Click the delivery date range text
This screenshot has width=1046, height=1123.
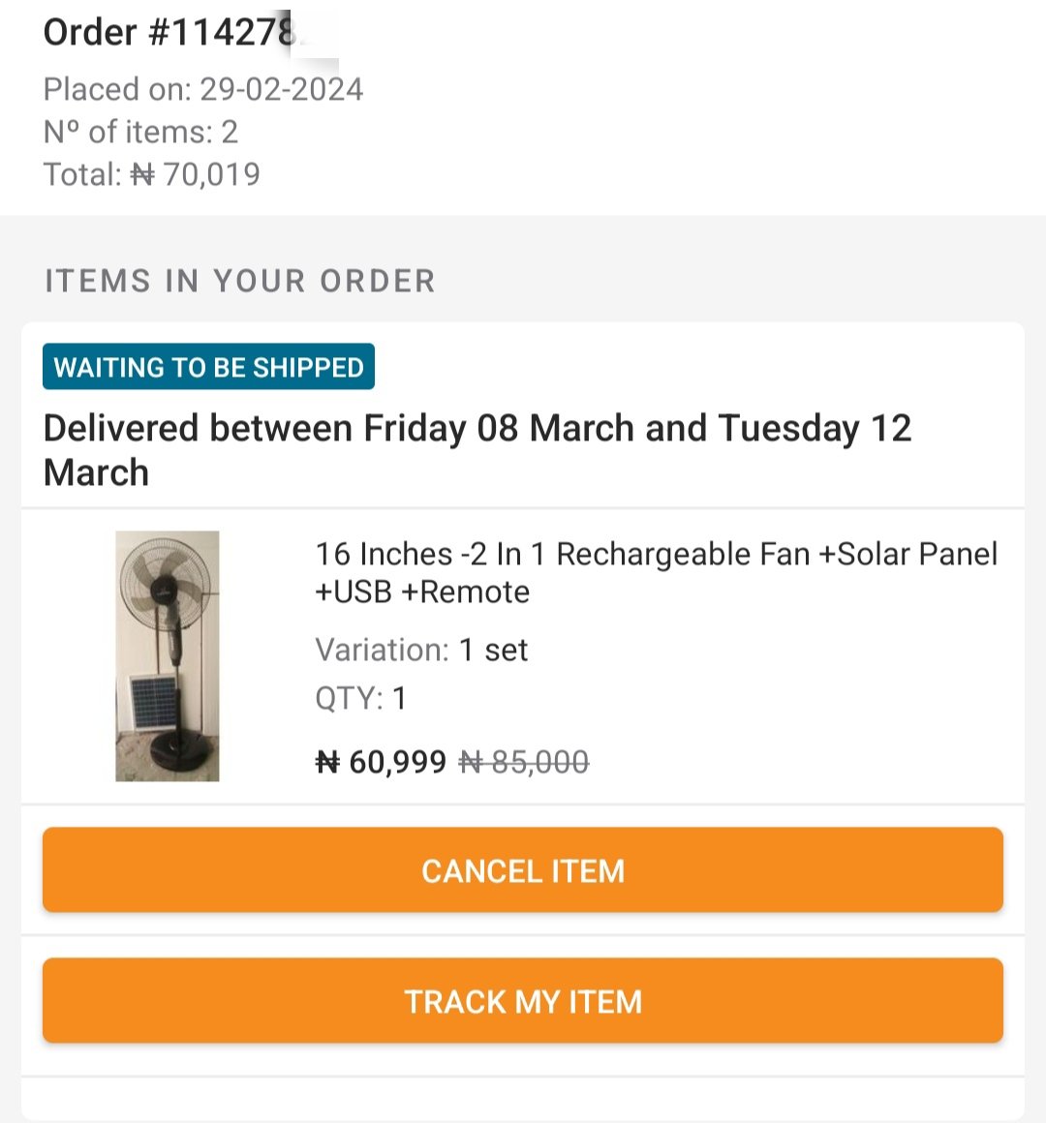pyautogui.click(x=477, y=450)
